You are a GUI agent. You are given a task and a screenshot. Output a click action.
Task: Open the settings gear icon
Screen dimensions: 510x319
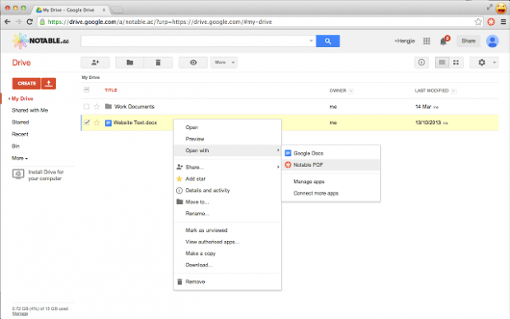[x=482, y=62]
